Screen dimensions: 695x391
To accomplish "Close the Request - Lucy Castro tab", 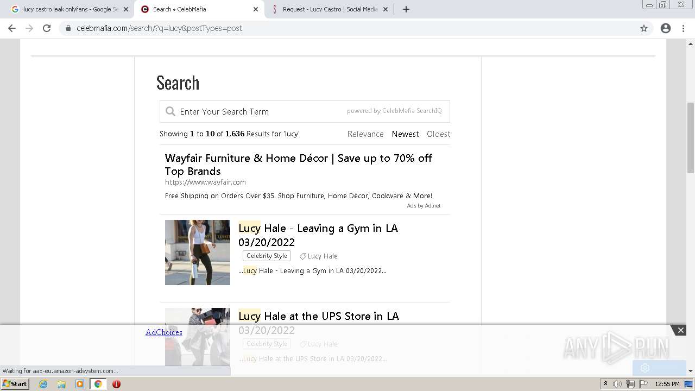I will point(386,9).
